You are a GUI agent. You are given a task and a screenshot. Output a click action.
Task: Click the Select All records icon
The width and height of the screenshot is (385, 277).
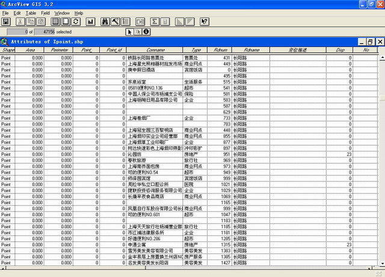(55, 22)
